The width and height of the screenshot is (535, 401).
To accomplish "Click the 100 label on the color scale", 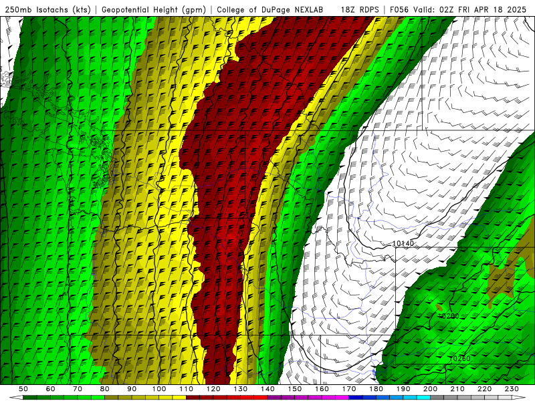I will pyautogui.click(x=159, y=389).
